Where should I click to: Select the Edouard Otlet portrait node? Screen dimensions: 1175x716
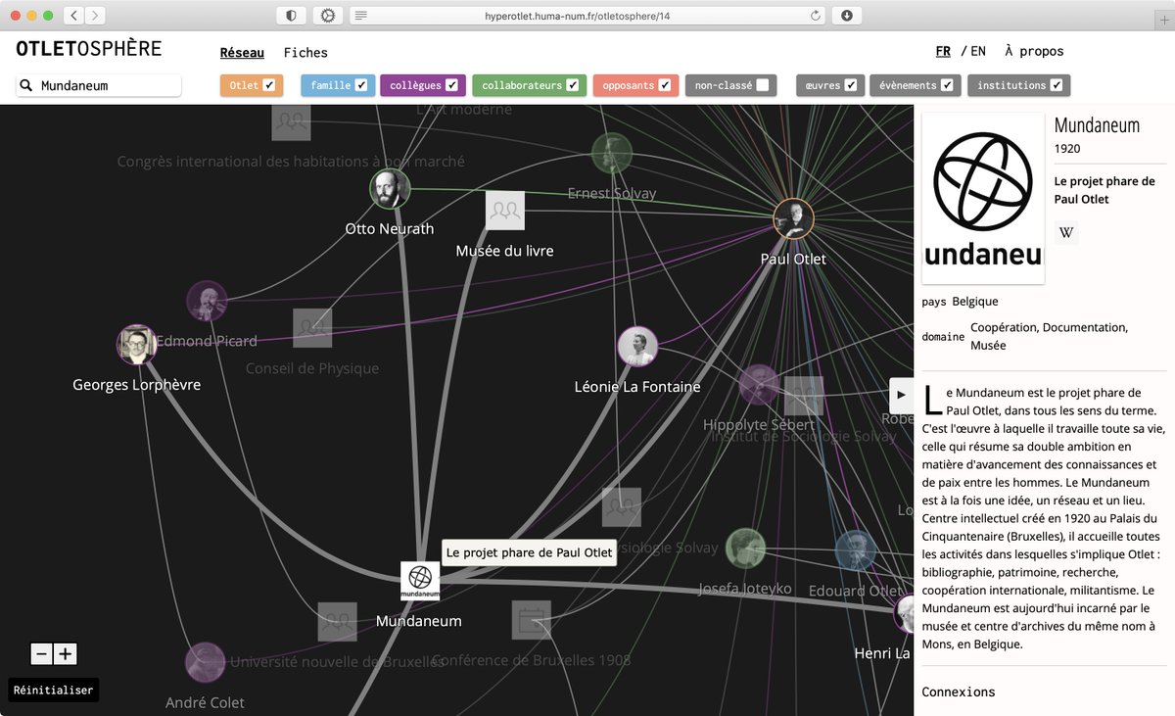coord(856,551)
